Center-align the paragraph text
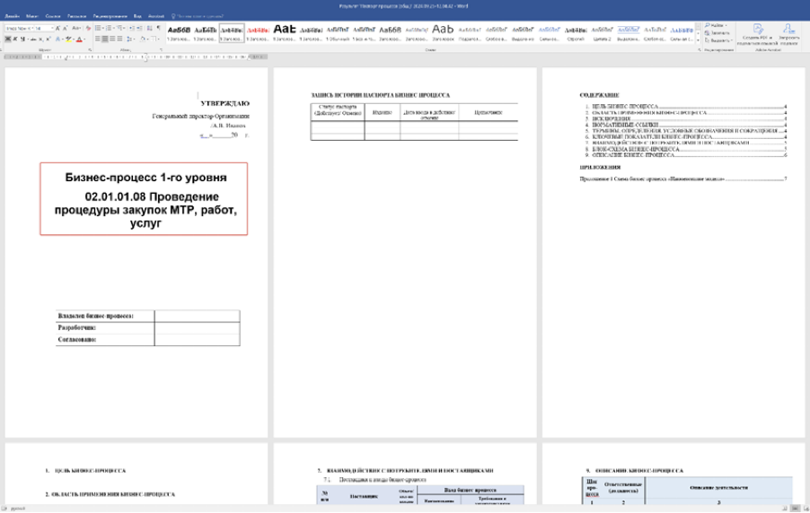Viewport: 810px width, 513px height. point(105,39)
